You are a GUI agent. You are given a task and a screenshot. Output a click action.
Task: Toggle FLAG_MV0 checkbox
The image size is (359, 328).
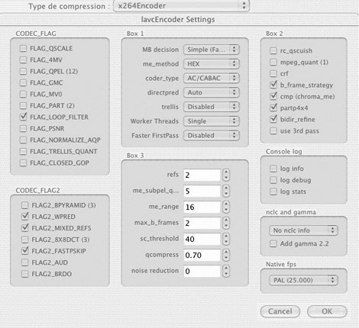pyautogui.click(x=23, y=94)
